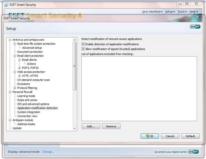Click the tree vertical scrollbar thumb
This screenshot has height=159, width=206.
(75, 66)
